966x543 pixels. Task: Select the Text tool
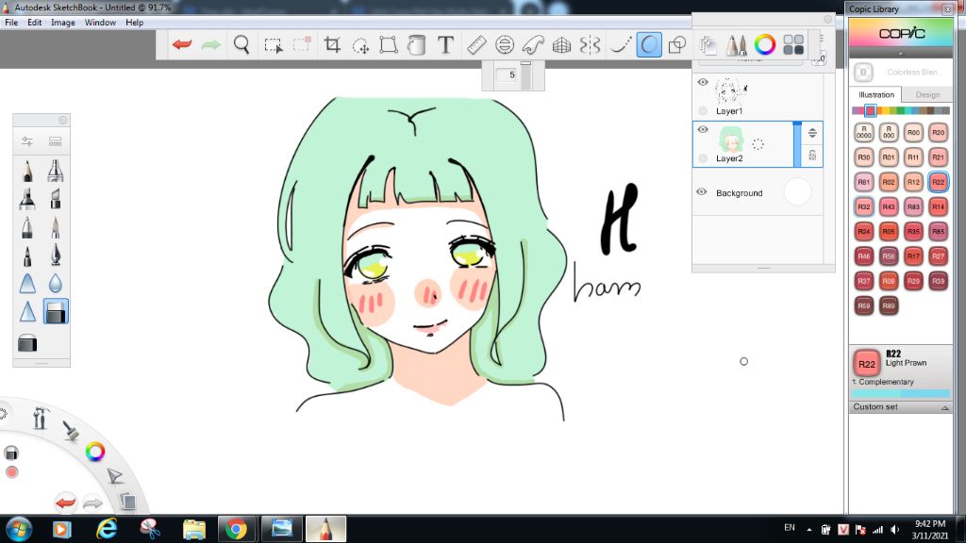[445, 45]
